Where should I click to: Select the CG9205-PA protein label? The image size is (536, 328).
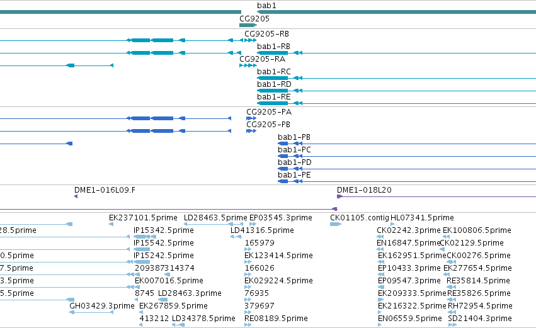[x=269, y=111]
